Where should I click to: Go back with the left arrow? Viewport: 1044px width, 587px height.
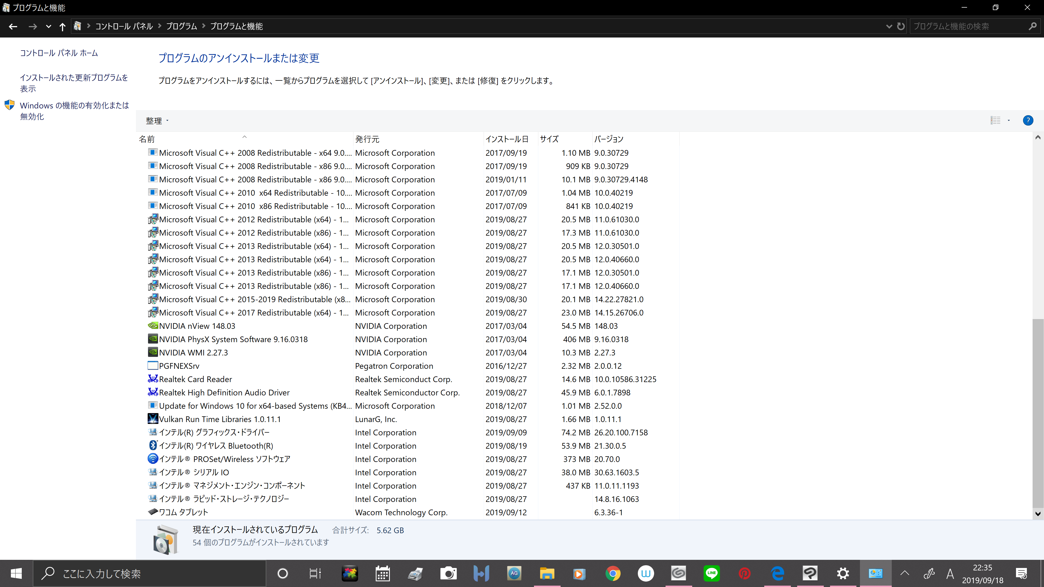pos(13,26)
